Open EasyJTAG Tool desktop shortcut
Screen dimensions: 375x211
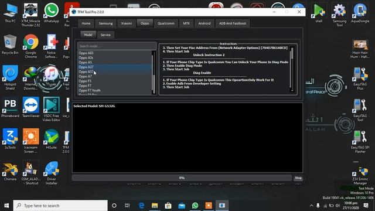click(360, 110)
